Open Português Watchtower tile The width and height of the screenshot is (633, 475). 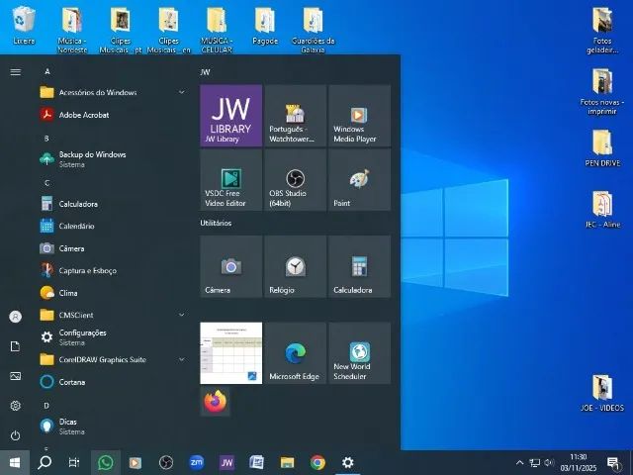click(x=296, y=116)
